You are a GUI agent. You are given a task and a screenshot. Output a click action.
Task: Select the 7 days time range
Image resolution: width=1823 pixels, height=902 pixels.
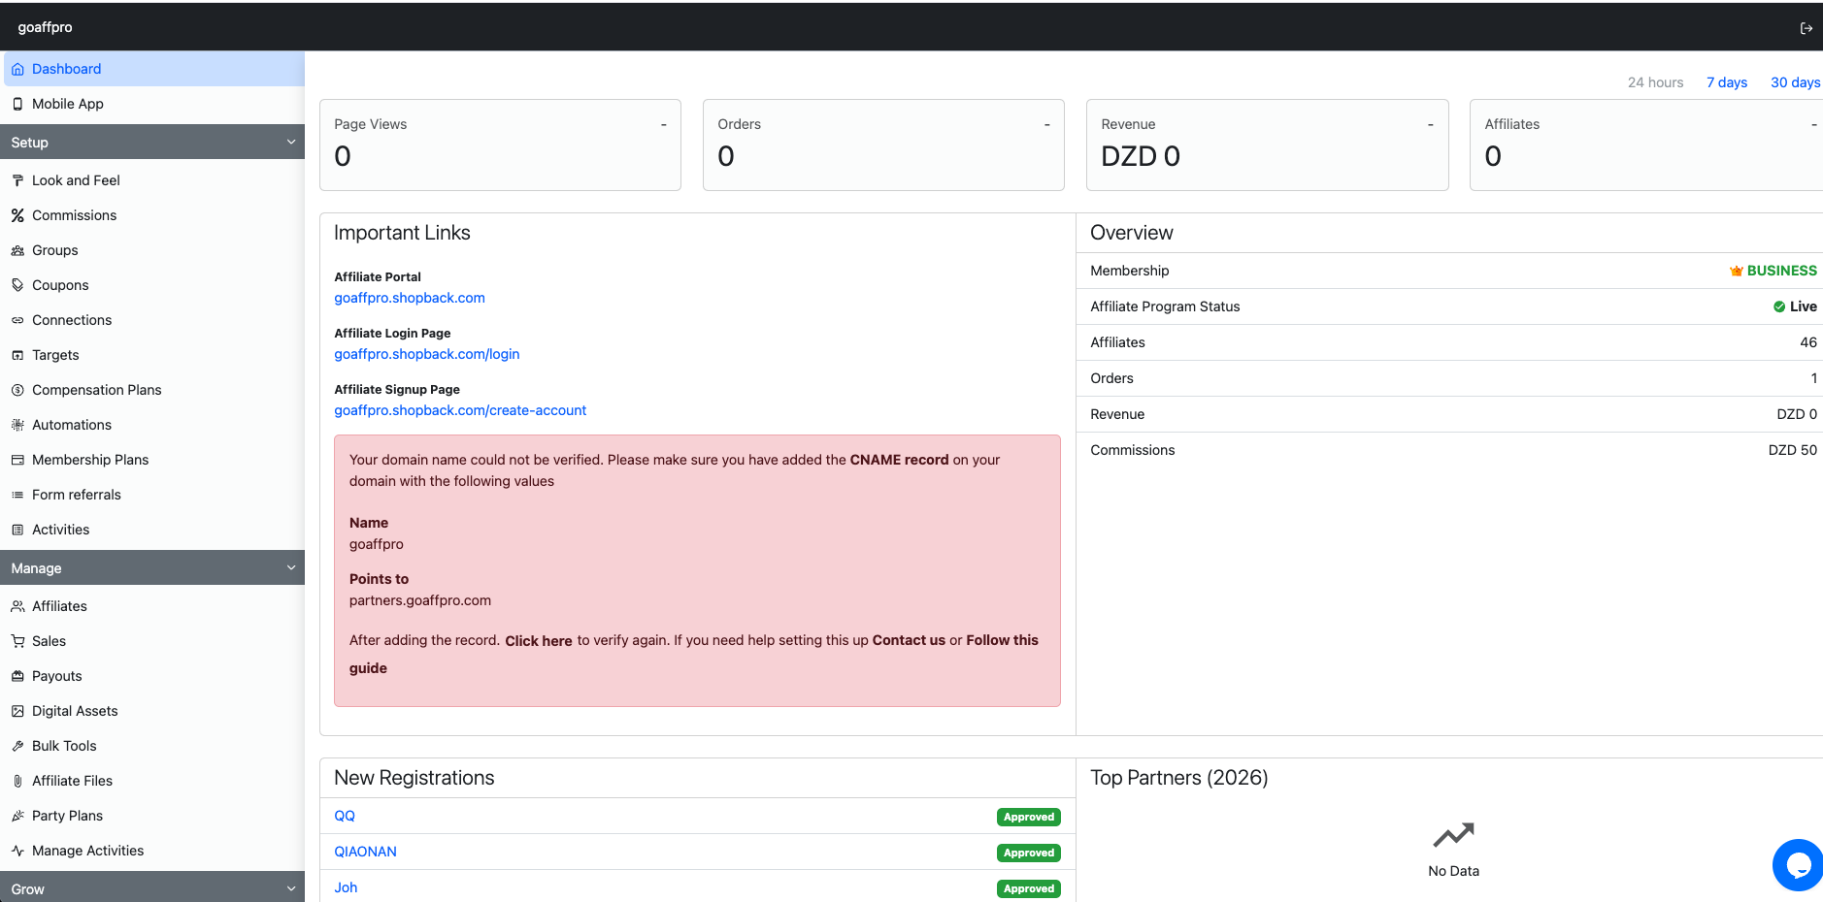click(x=1727, y=82)
